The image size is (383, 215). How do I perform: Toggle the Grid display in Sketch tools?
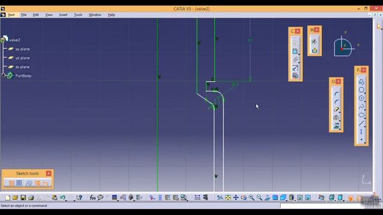11,183
